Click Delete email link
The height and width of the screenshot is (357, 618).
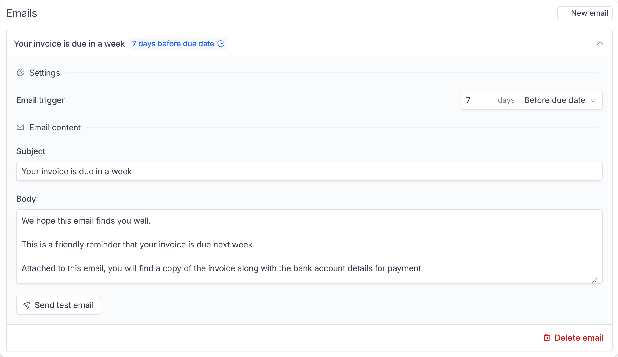pyautogui.click(x=573, y=338)
